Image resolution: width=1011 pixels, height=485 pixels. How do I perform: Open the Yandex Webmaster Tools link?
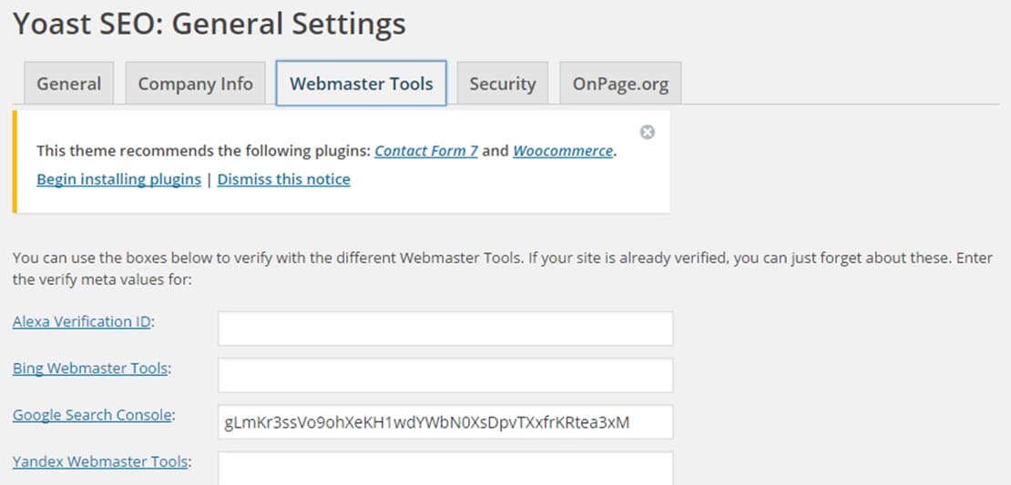100,462
